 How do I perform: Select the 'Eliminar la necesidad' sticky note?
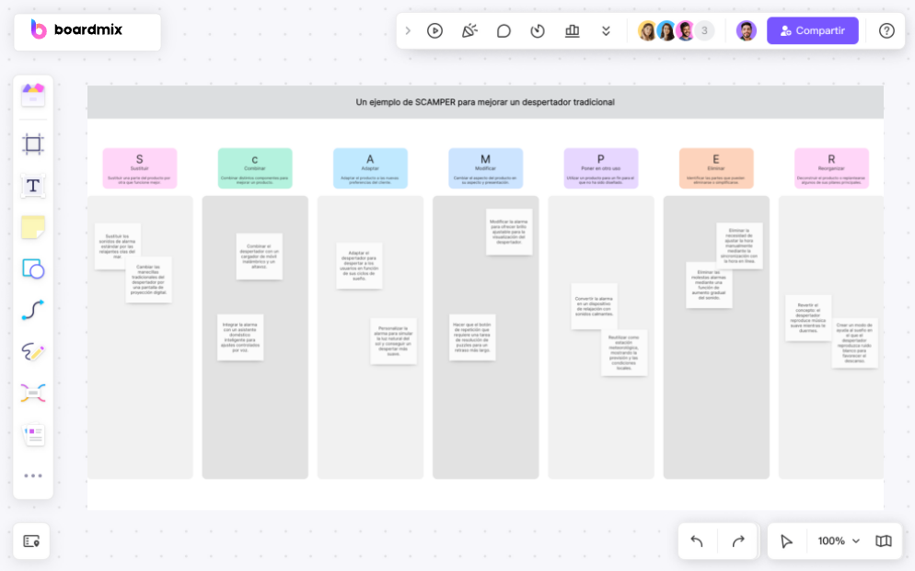tap(739, 246)
